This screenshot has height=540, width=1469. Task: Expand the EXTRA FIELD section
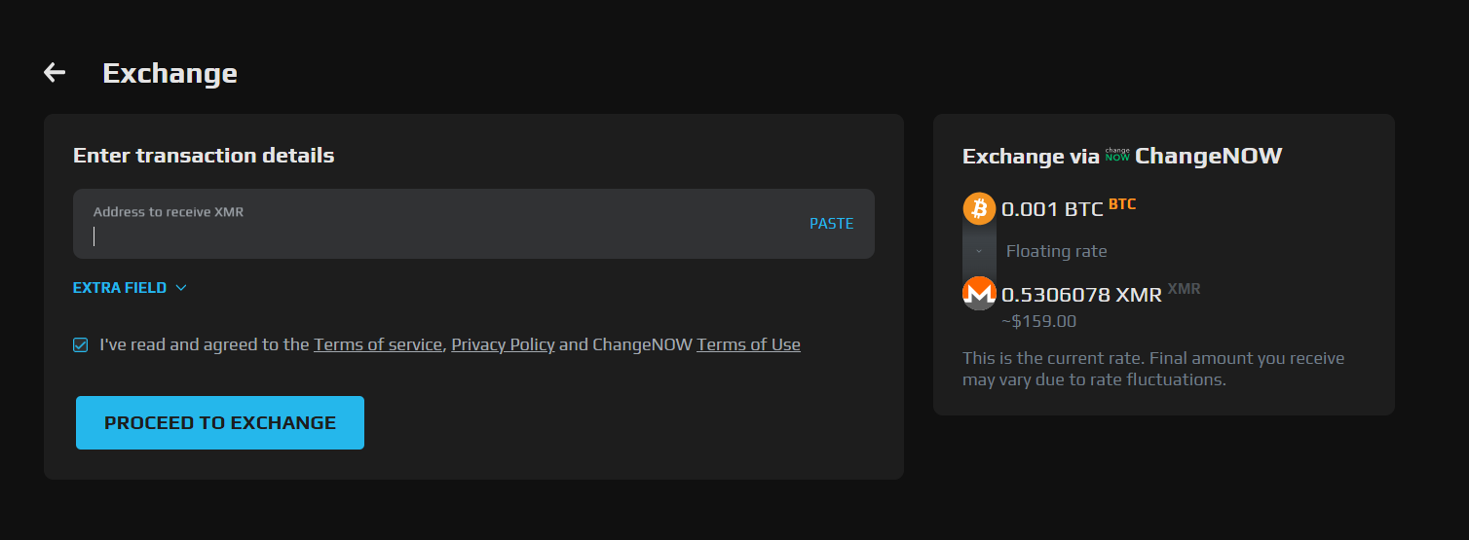coord(130,288)
